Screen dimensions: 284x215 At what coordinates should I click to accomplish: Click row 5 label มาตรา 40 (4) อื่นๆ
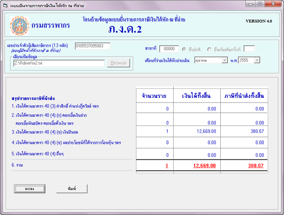tap(37, 154)
